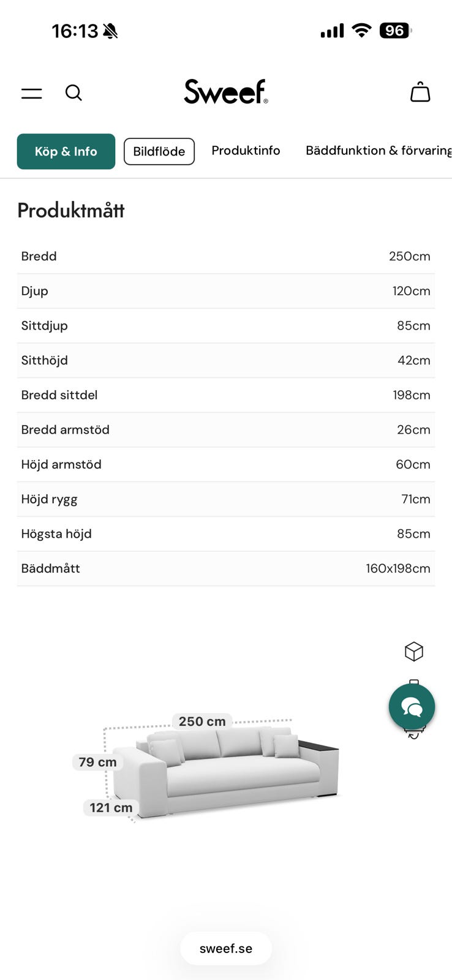Tap the Produktmått heading
The width and height of the screenshot is (452, 980).
(x=71, y=211)
